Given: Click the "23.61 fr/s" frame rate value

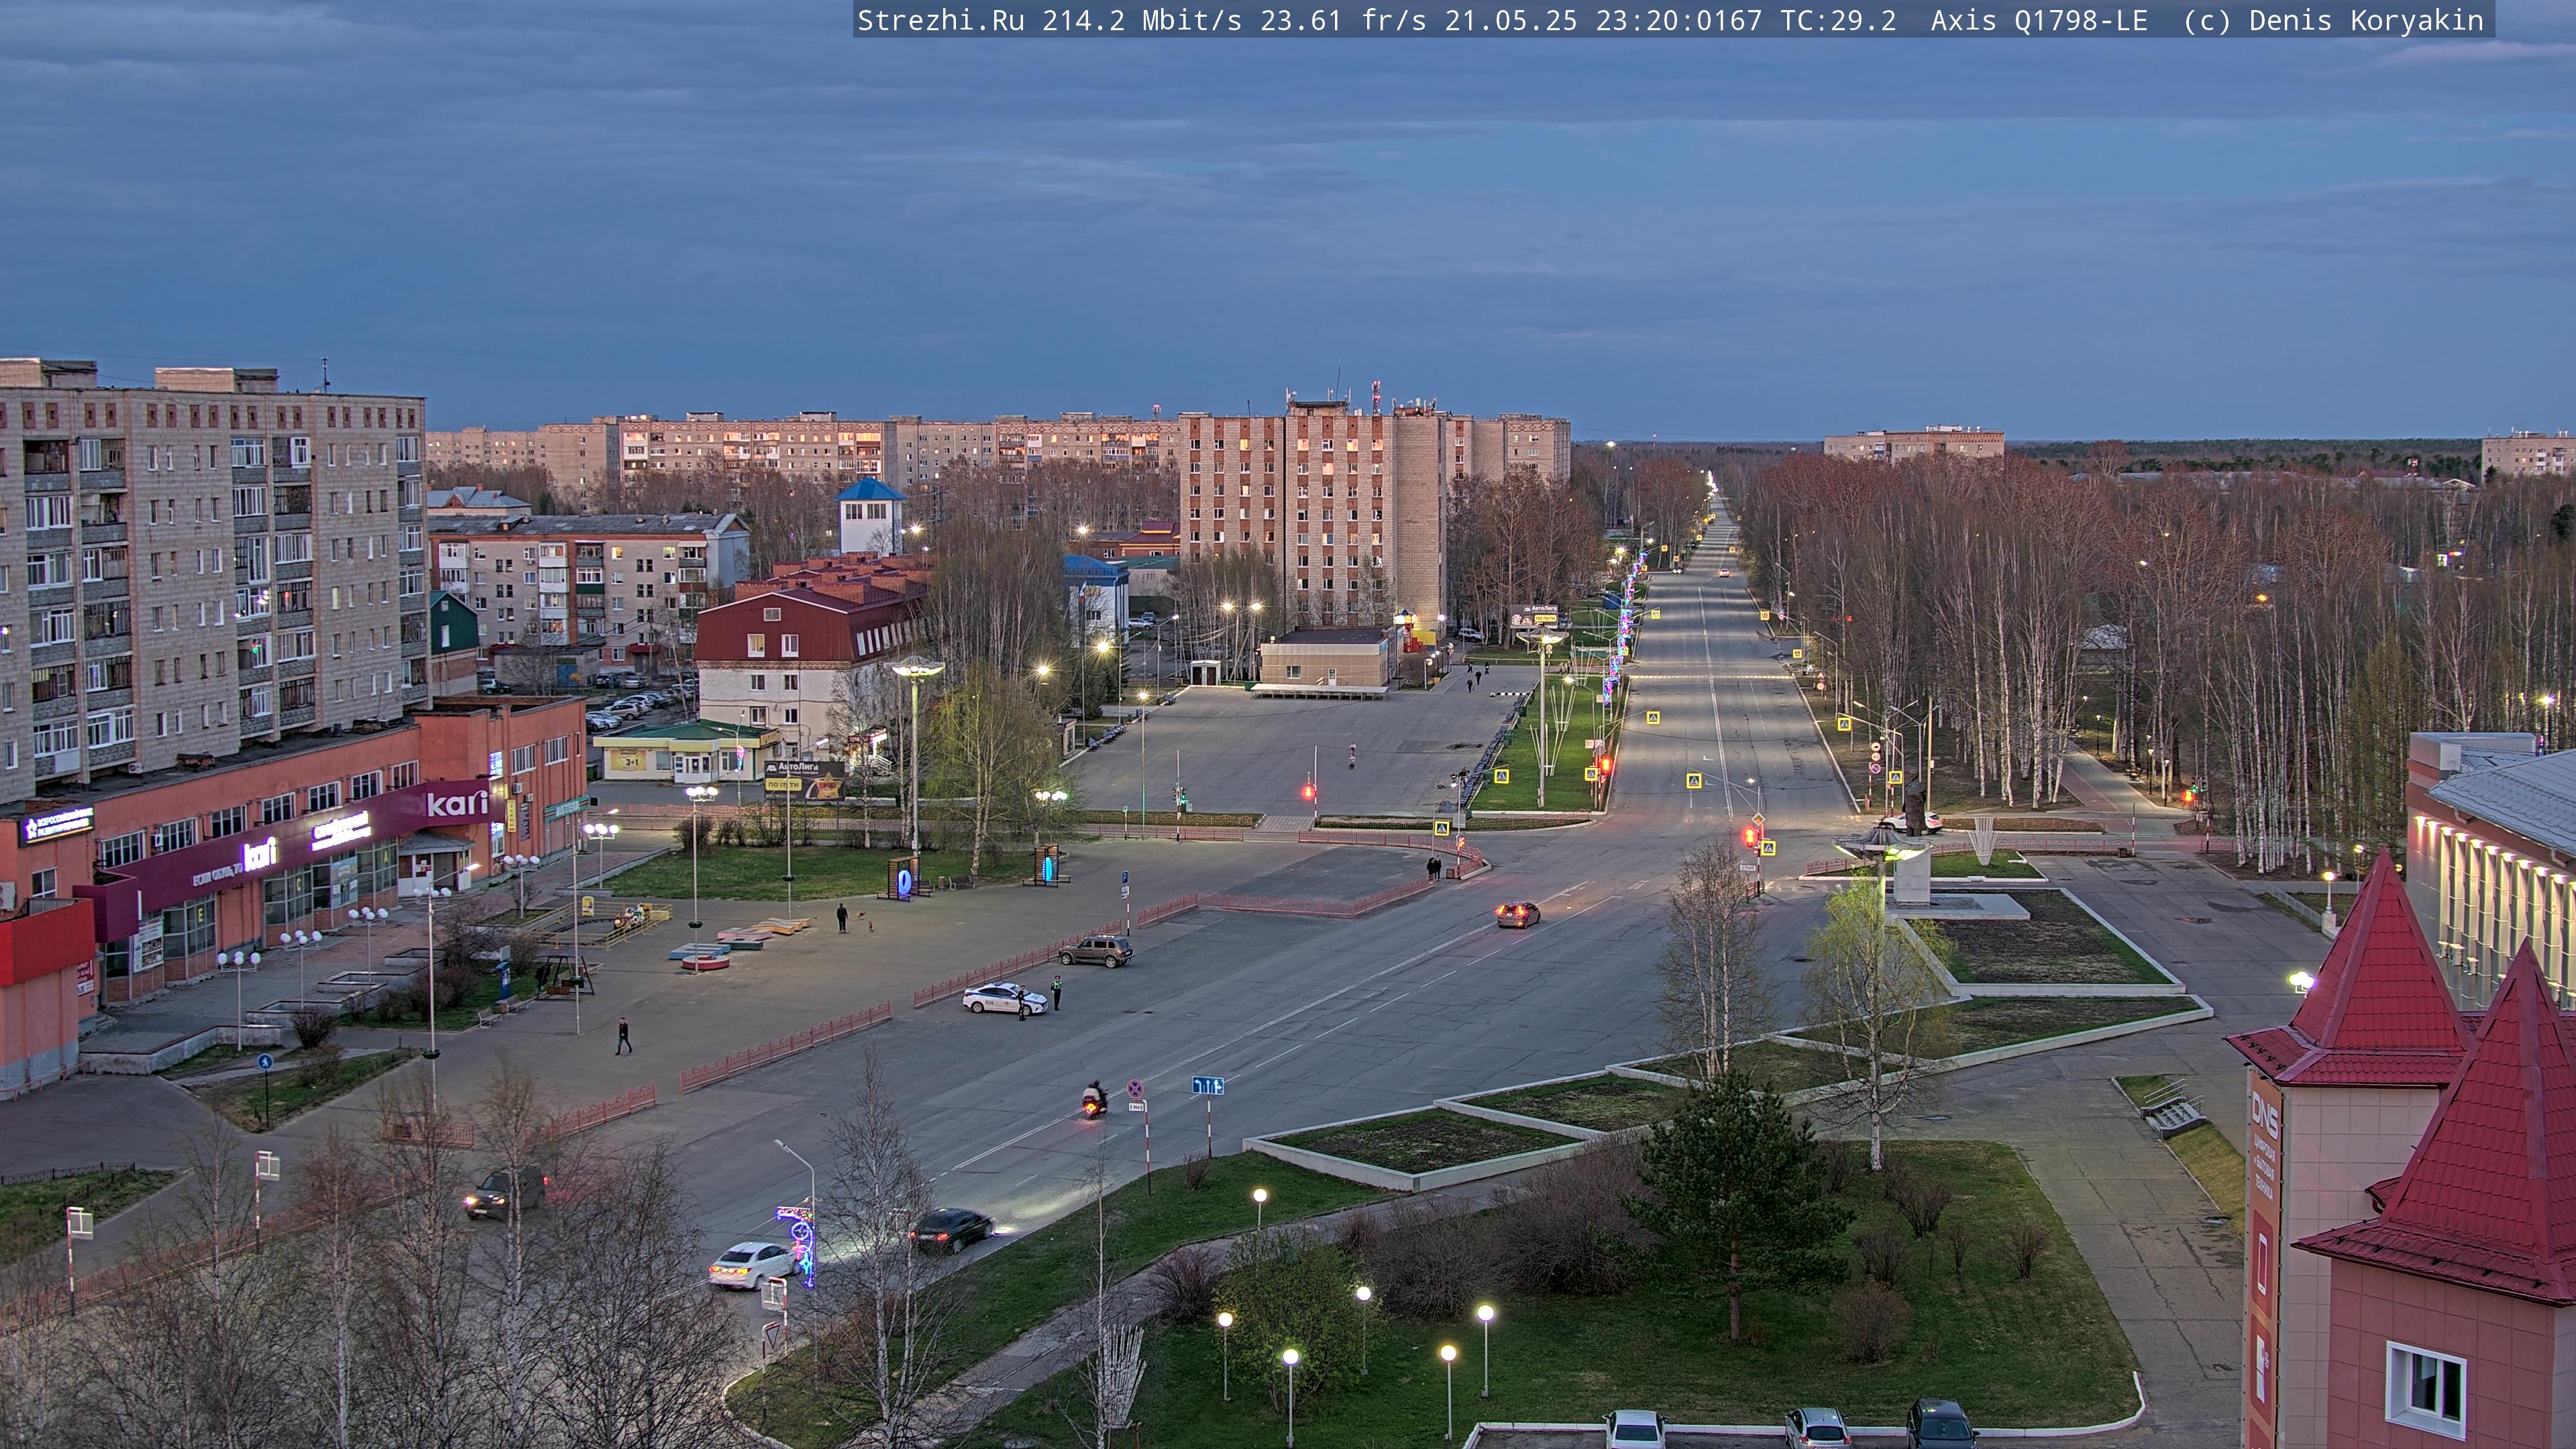Looking at the screenshot, I should (1343, 21).
